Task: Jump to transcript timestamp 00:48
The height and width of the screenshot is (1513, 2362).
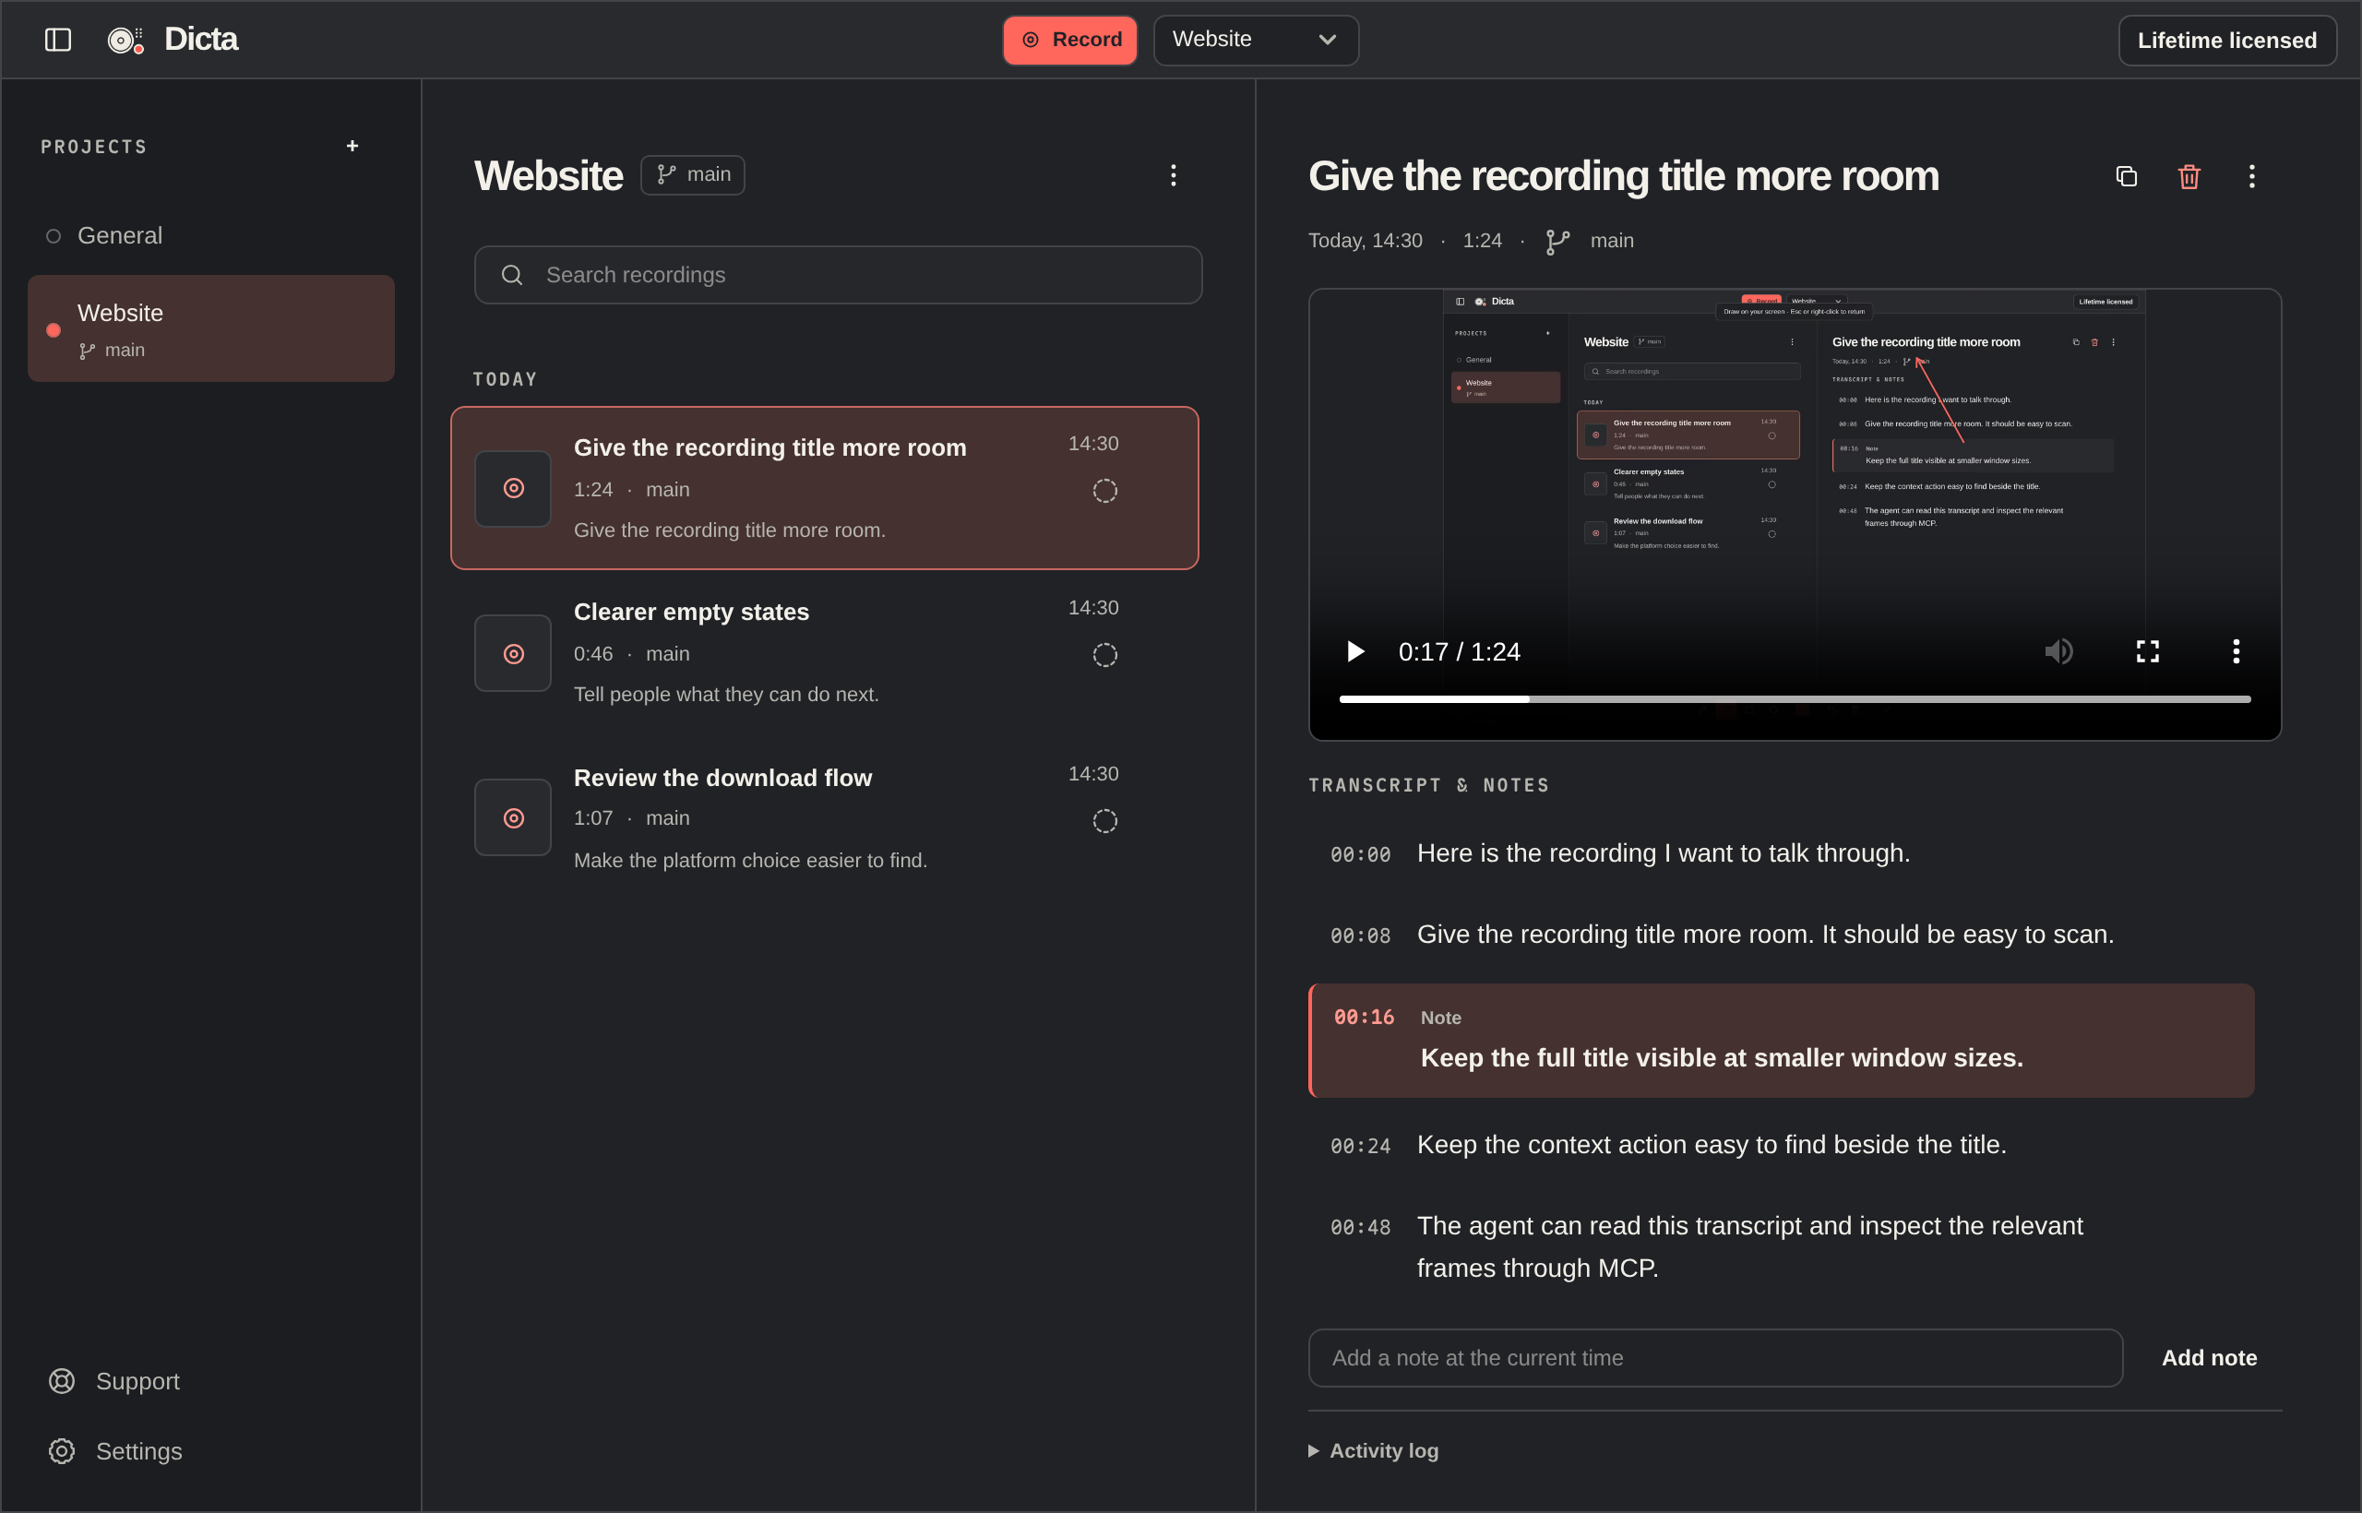Action: coord(1361,1227)
